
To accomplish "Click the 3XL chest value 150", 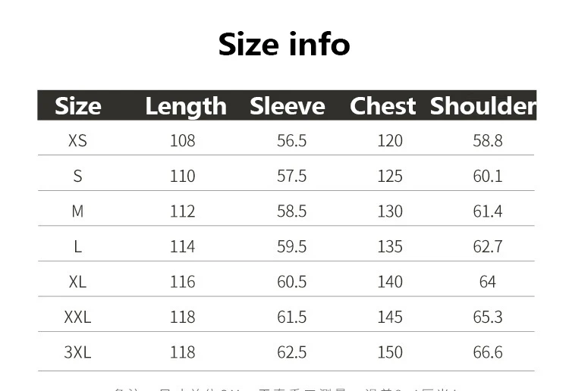I will click(390, 352).
